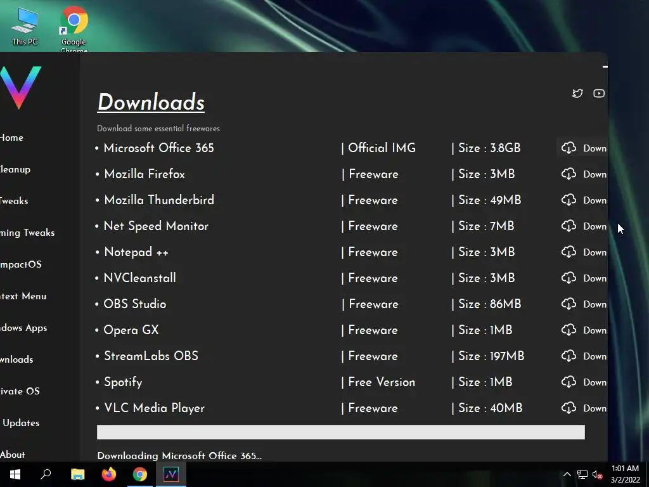Click Mozilla Thunderbird download cloud icon

point(569,200)
